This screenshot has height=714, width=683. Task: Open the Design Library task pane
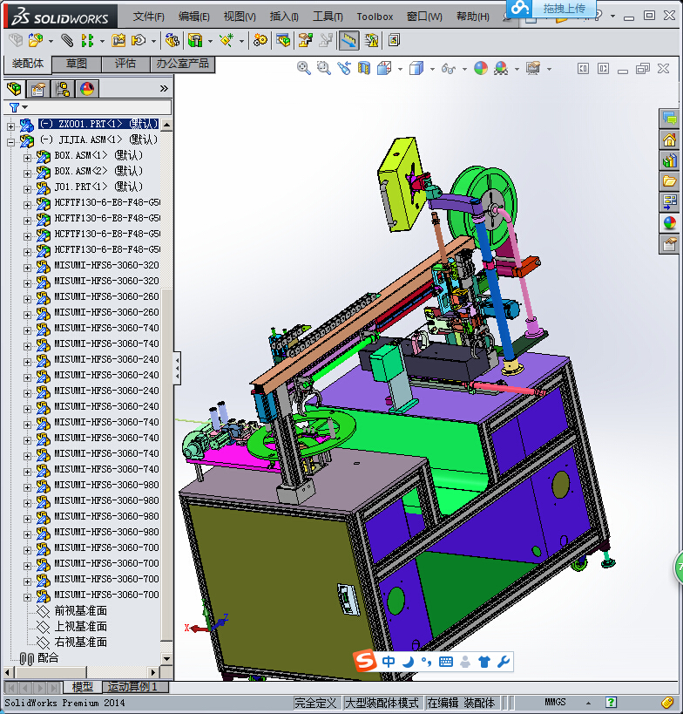point(669,160)
